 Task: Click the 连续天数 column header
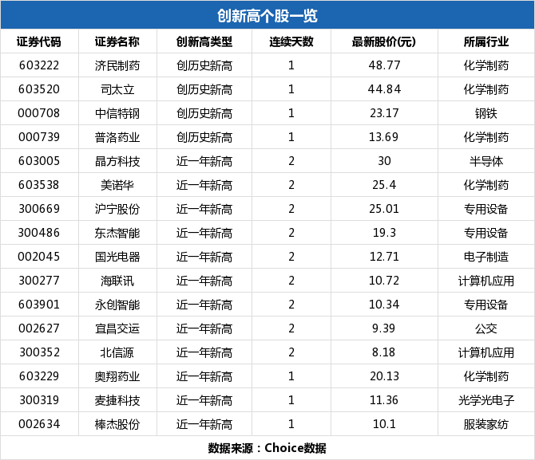[291, 41]
